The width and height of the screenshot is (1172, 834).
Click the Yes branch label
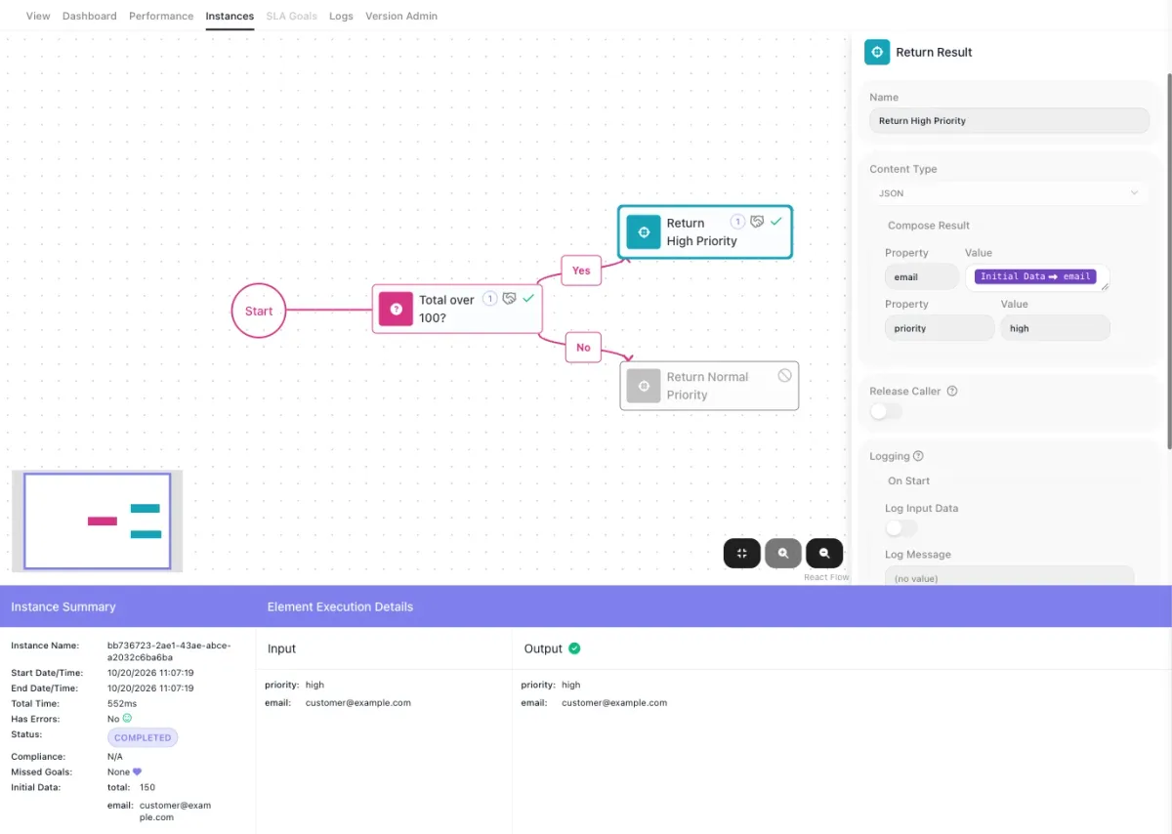coord(581,271)
